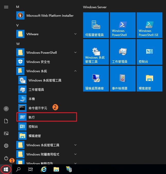Open the taskbar search magnifier icon
This screenshot has height=174, width=166.
(x=19, y=169)
